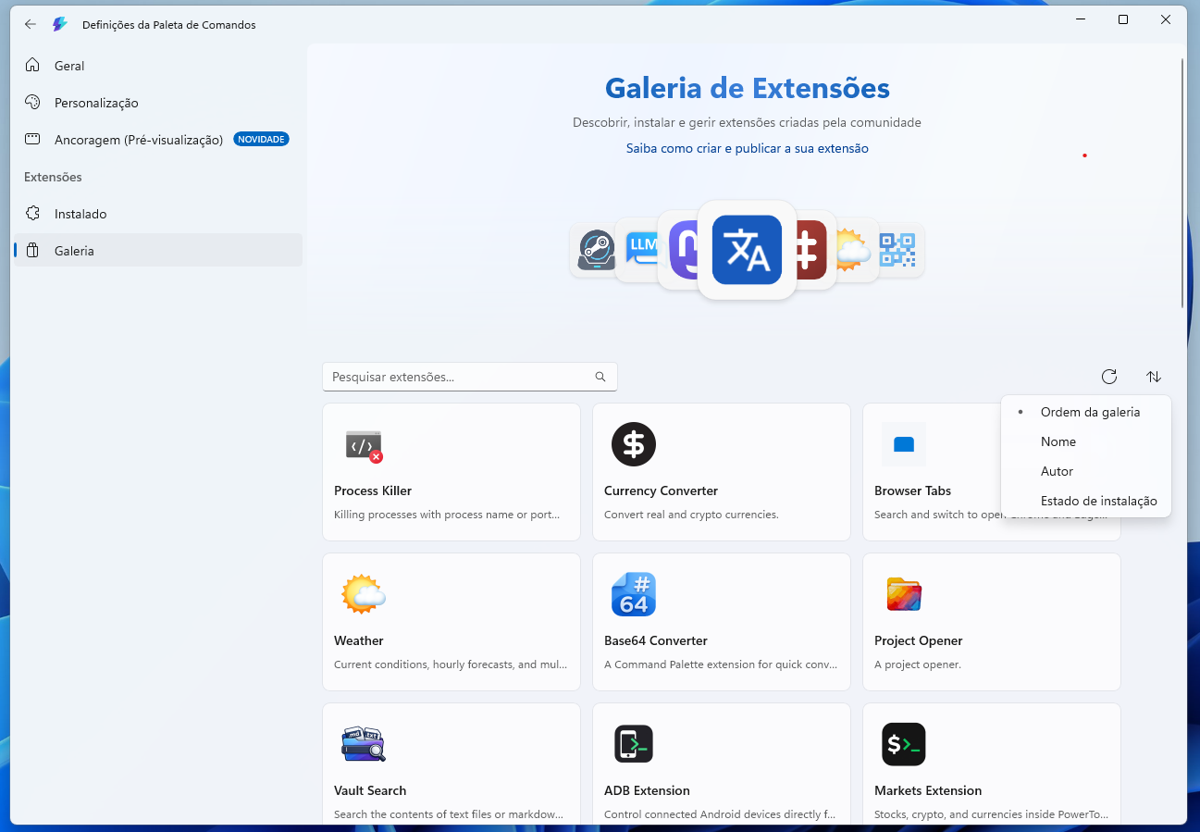Open the ADB Extension card title
Image resolution: width=1200 pixels, height=832 pixels.
[647, 790]
